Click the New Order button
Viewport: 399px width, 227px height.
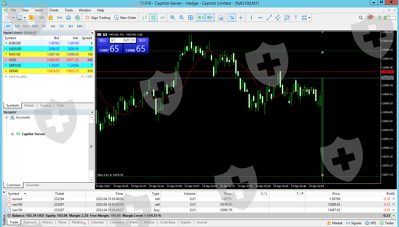pyautogui.click(x=126, y=18)
